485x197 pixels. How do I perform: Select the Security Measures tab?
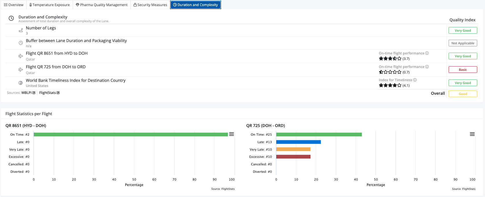[x=150, y=5]
